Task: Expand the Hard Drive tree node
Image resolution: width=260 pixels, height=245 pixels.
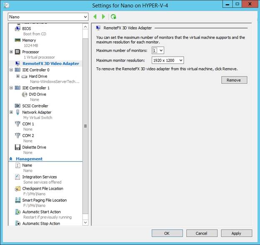Action: 17,77
